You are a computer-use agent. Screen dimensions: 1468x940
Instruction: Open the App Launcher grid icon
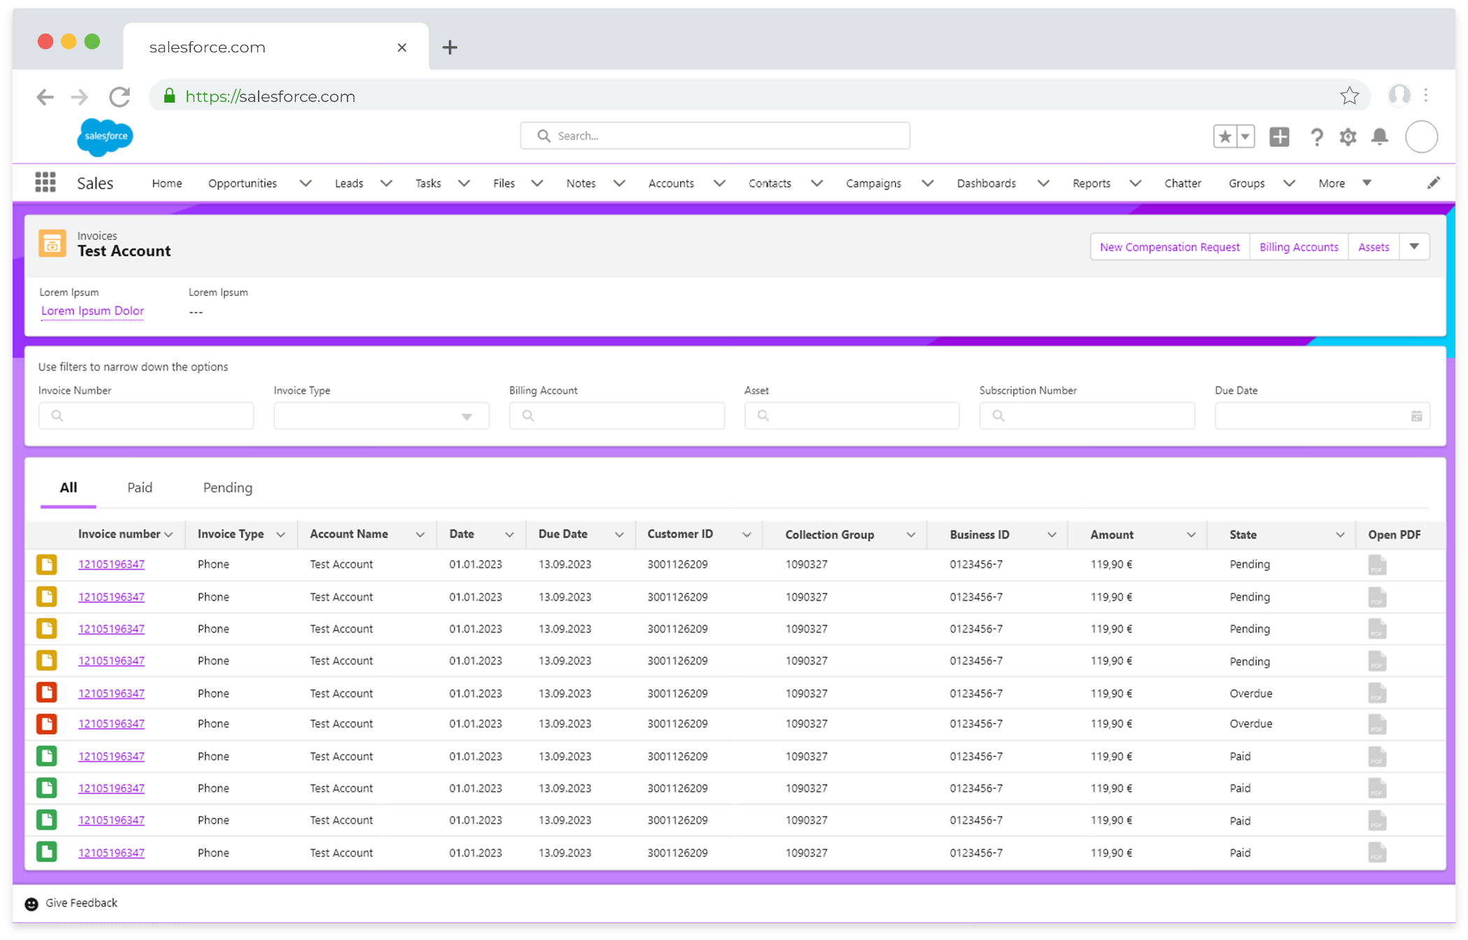coord(45,182)
